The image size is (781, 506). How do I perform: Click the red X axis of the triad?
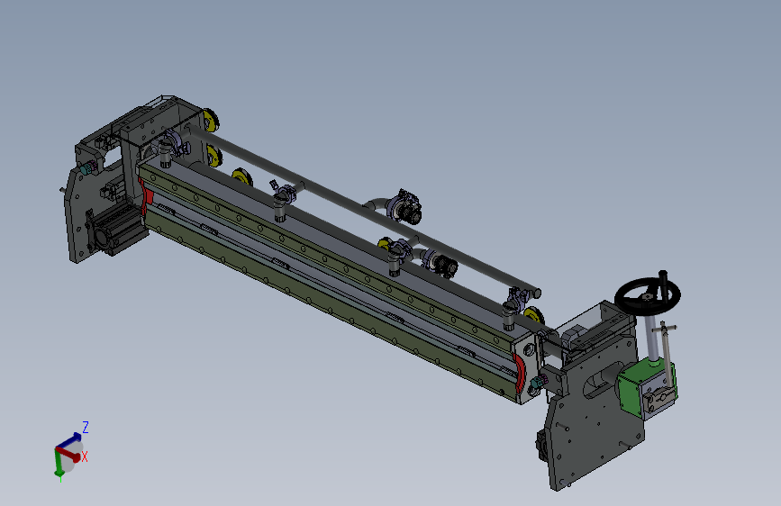pos(69,454)
